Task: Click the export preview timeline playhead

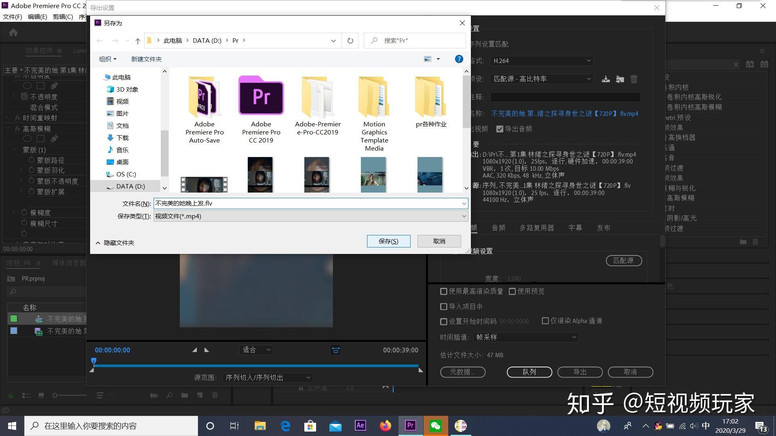Action: pos(94,361)
